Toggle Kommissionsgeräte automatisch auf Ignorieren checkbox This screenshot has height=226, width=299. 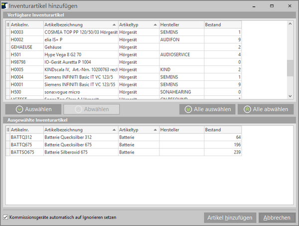coord(5,217)
